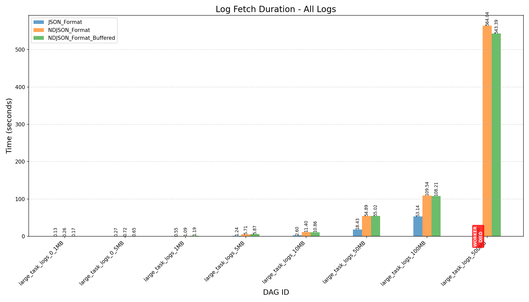Click the green 100MB bar labeled 108.21
This screenshot has height=302, width=529.
point(436,216)
